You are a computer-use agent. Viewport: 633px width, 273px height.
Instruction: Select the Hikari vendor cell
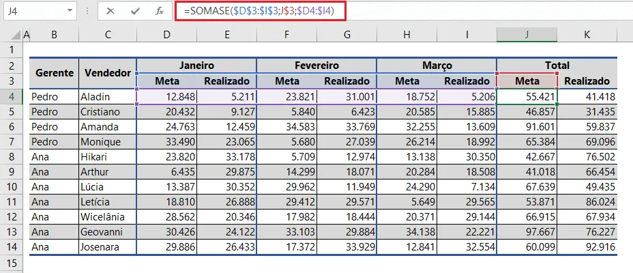(108, 157)
